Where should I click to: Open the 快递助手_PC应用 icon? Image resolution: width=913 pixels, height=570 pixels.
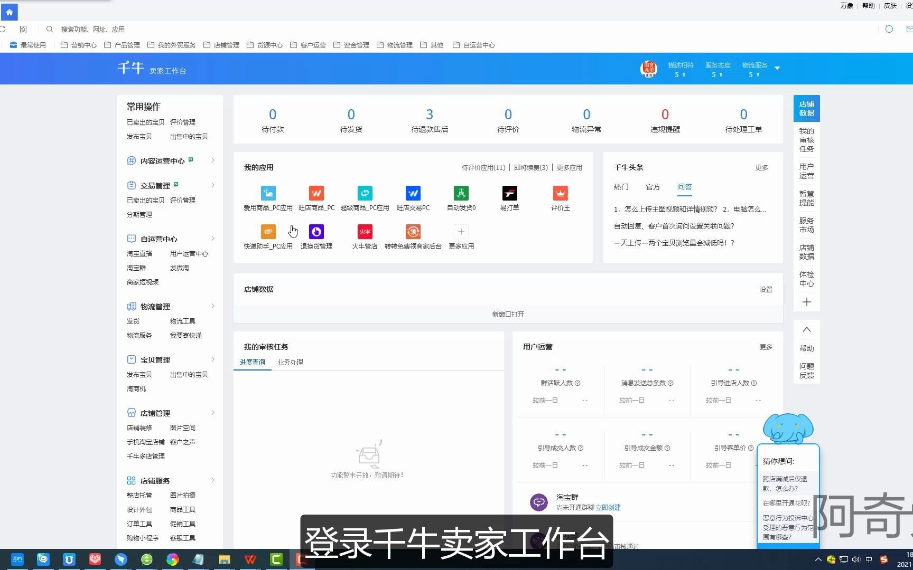click(x=268, y=232)
